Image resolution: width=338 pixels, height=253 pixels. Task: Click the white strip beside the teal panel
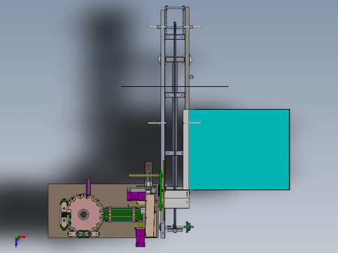pyautogui.click(x=186, y=150)
